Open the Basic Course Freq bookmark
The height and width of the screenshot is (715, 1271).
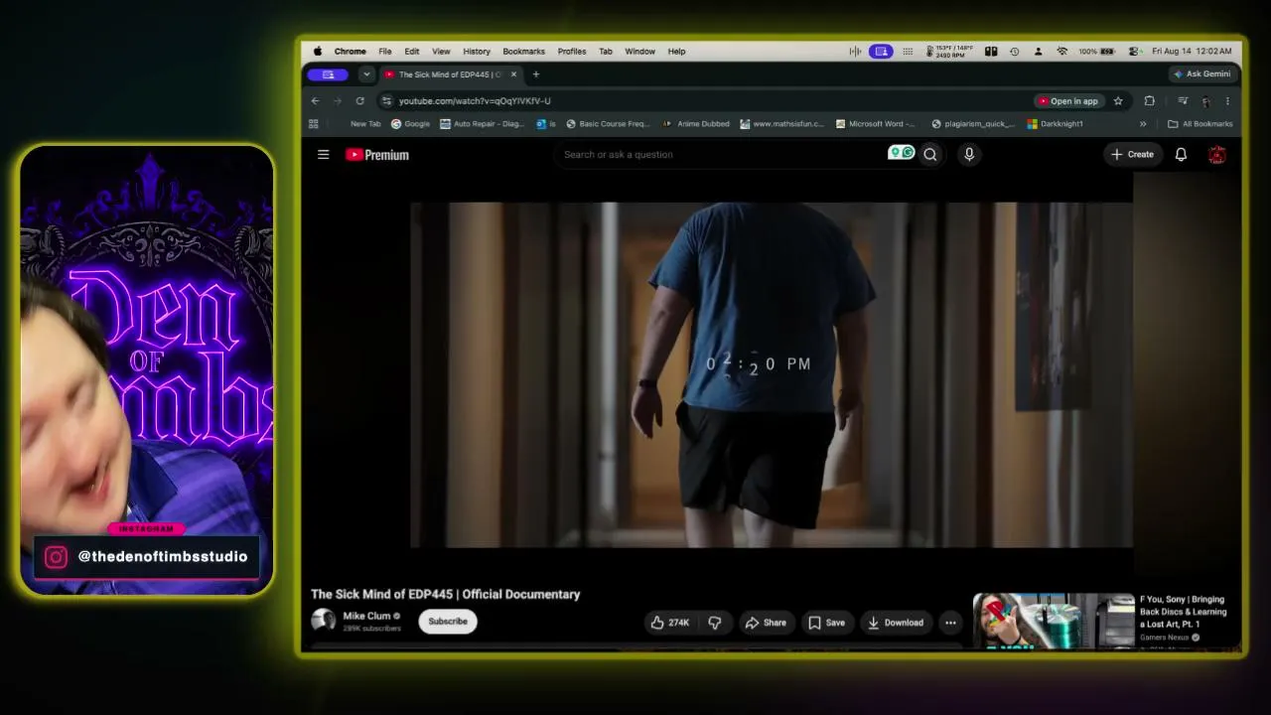607,124
